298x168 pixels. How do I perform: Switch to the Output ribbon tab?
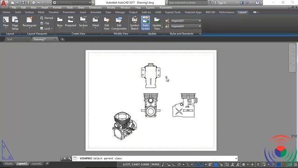pos(133,12)
